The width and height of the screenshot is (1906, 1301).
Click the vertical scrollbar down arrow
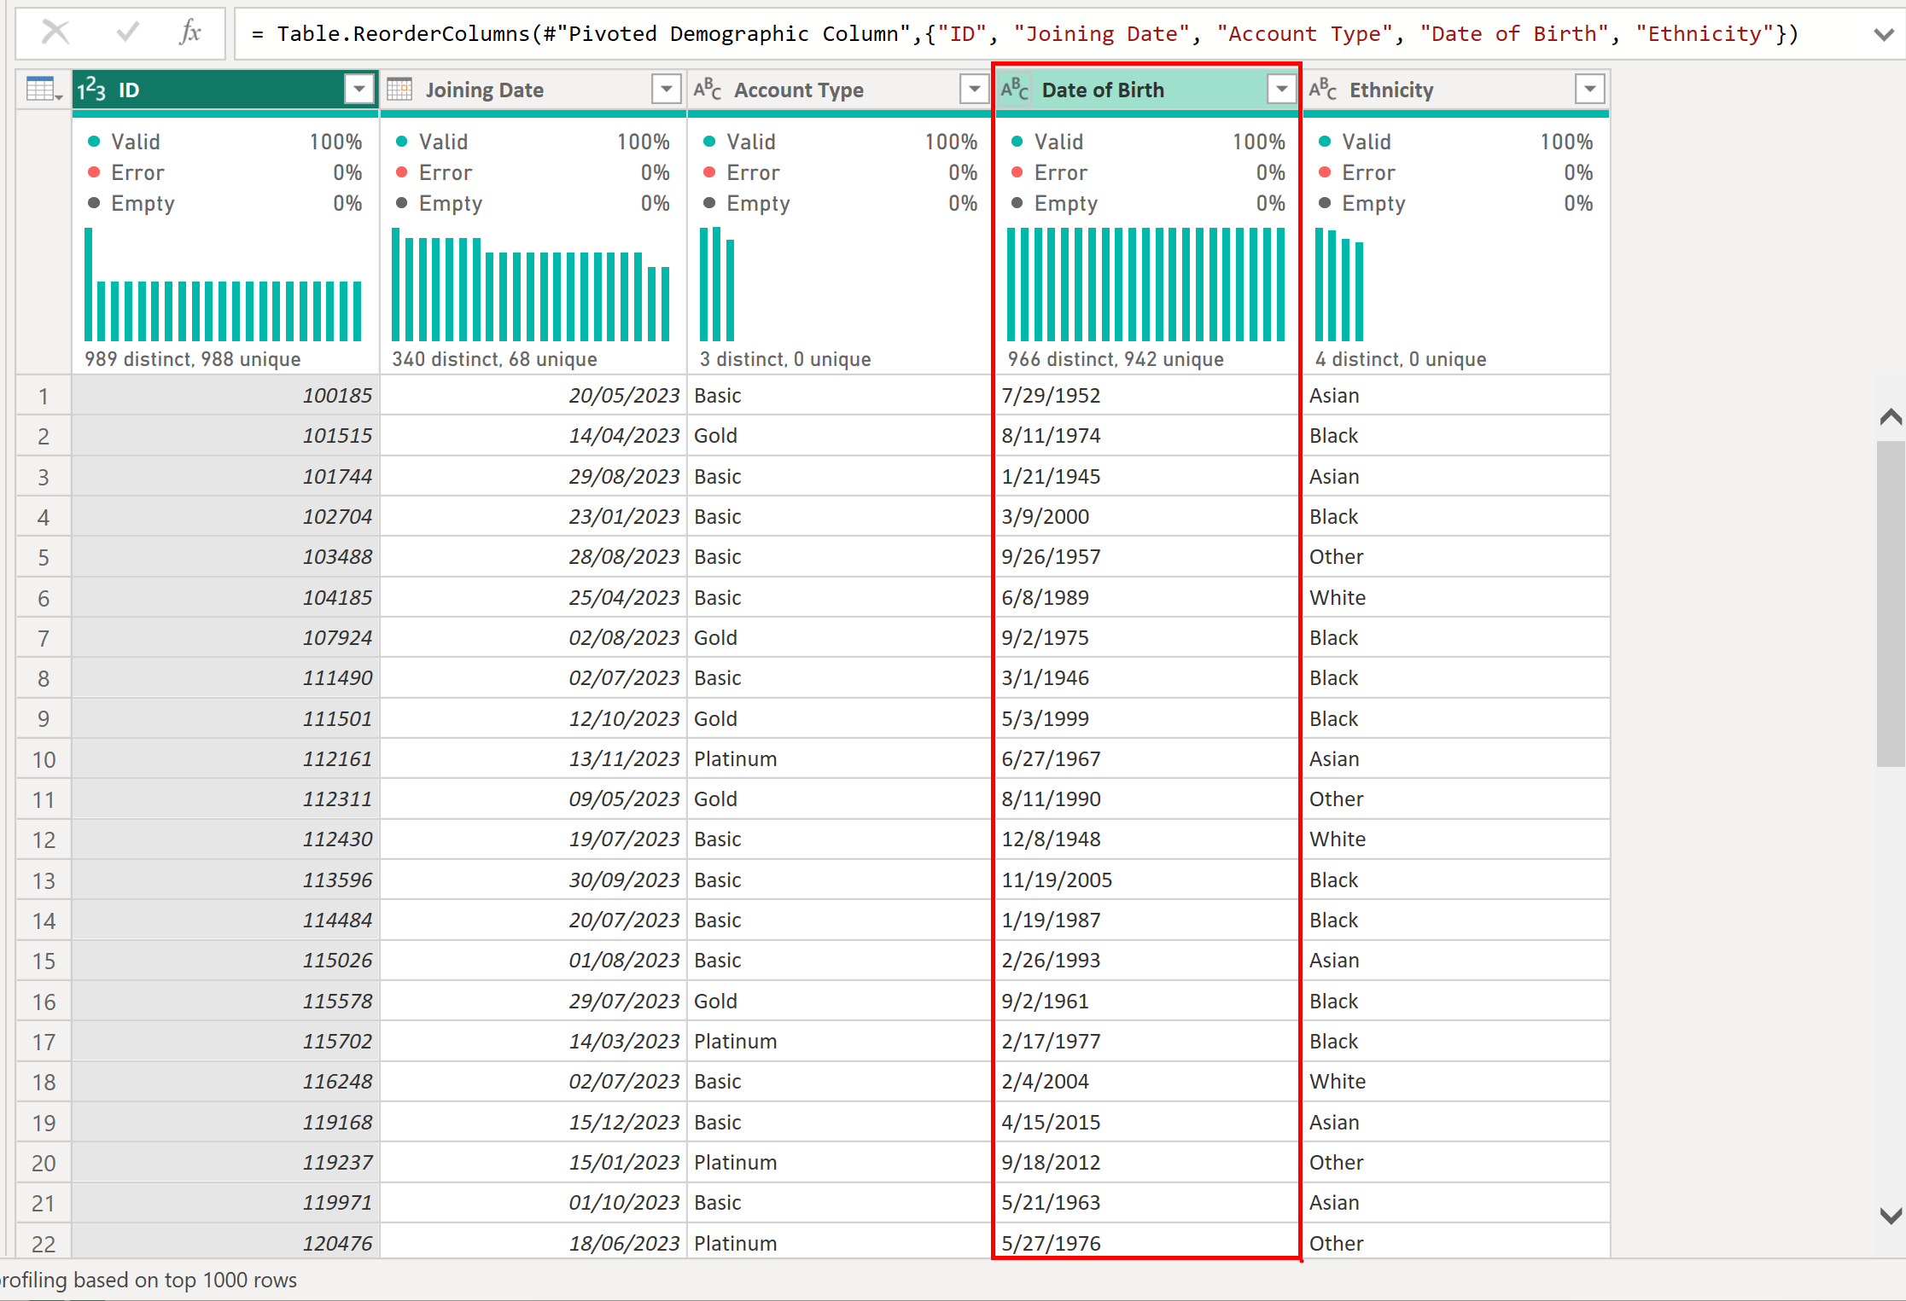[1891, 1216]
